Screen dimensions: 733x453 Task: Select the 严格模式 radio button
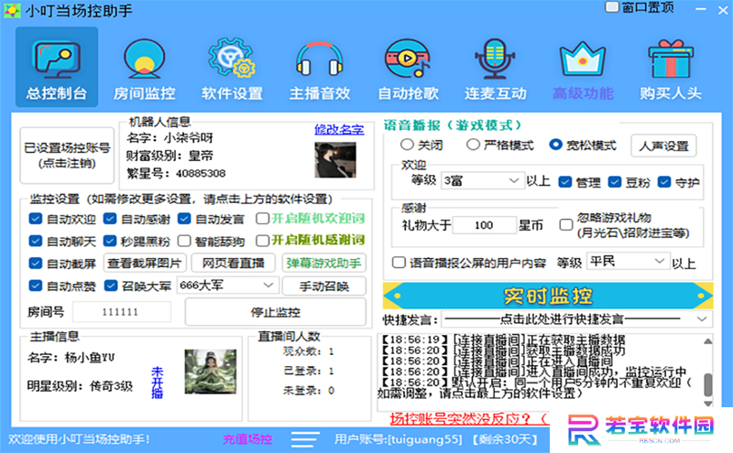[x=473, y=145]
